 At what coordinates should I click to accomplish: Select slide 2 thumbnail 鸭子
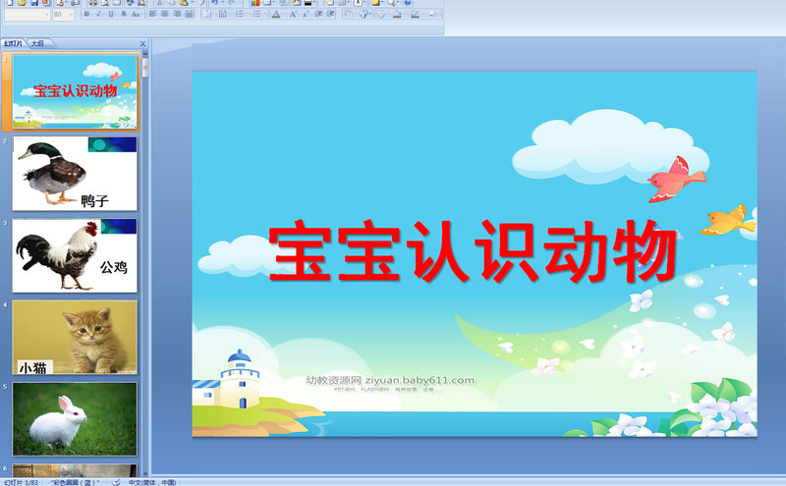tap(75, 174)
